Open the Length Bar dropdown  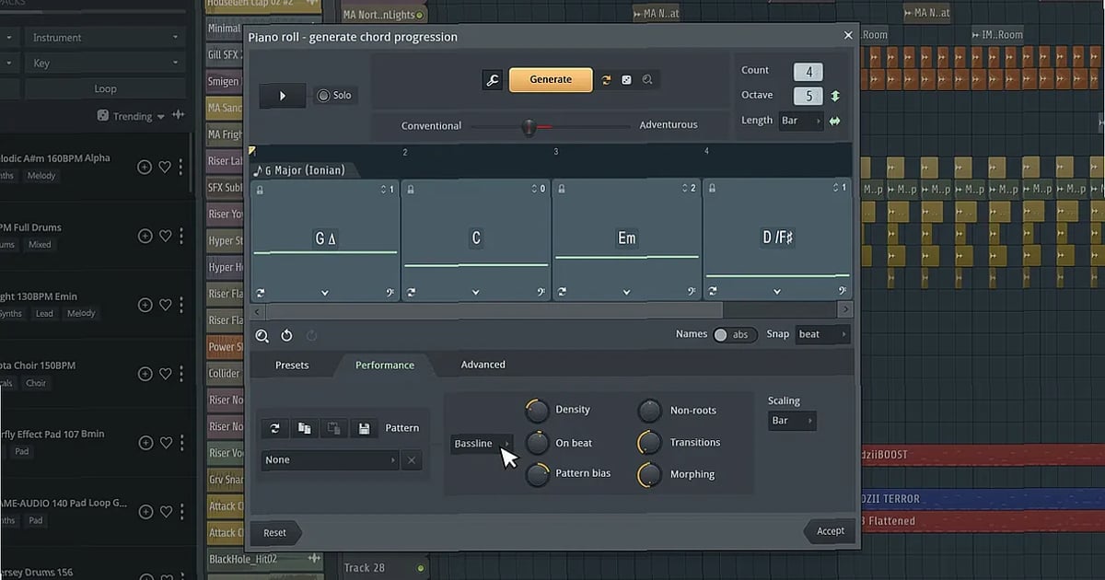pos(800,120)
